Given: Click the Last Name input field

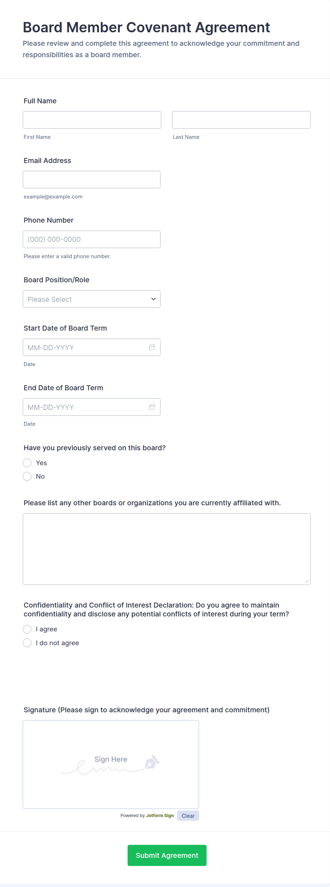Looking at the screenshot, I should point(241,120).
